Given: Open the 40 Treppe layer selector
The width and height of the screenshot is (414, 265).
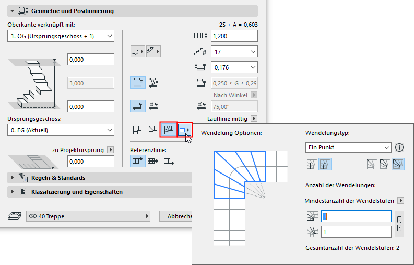Looking at the screenshot, I should point(88,216).
